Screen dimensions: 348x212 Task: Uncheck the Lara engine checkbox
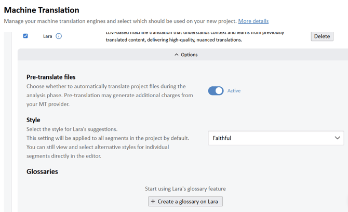point(25,36)
